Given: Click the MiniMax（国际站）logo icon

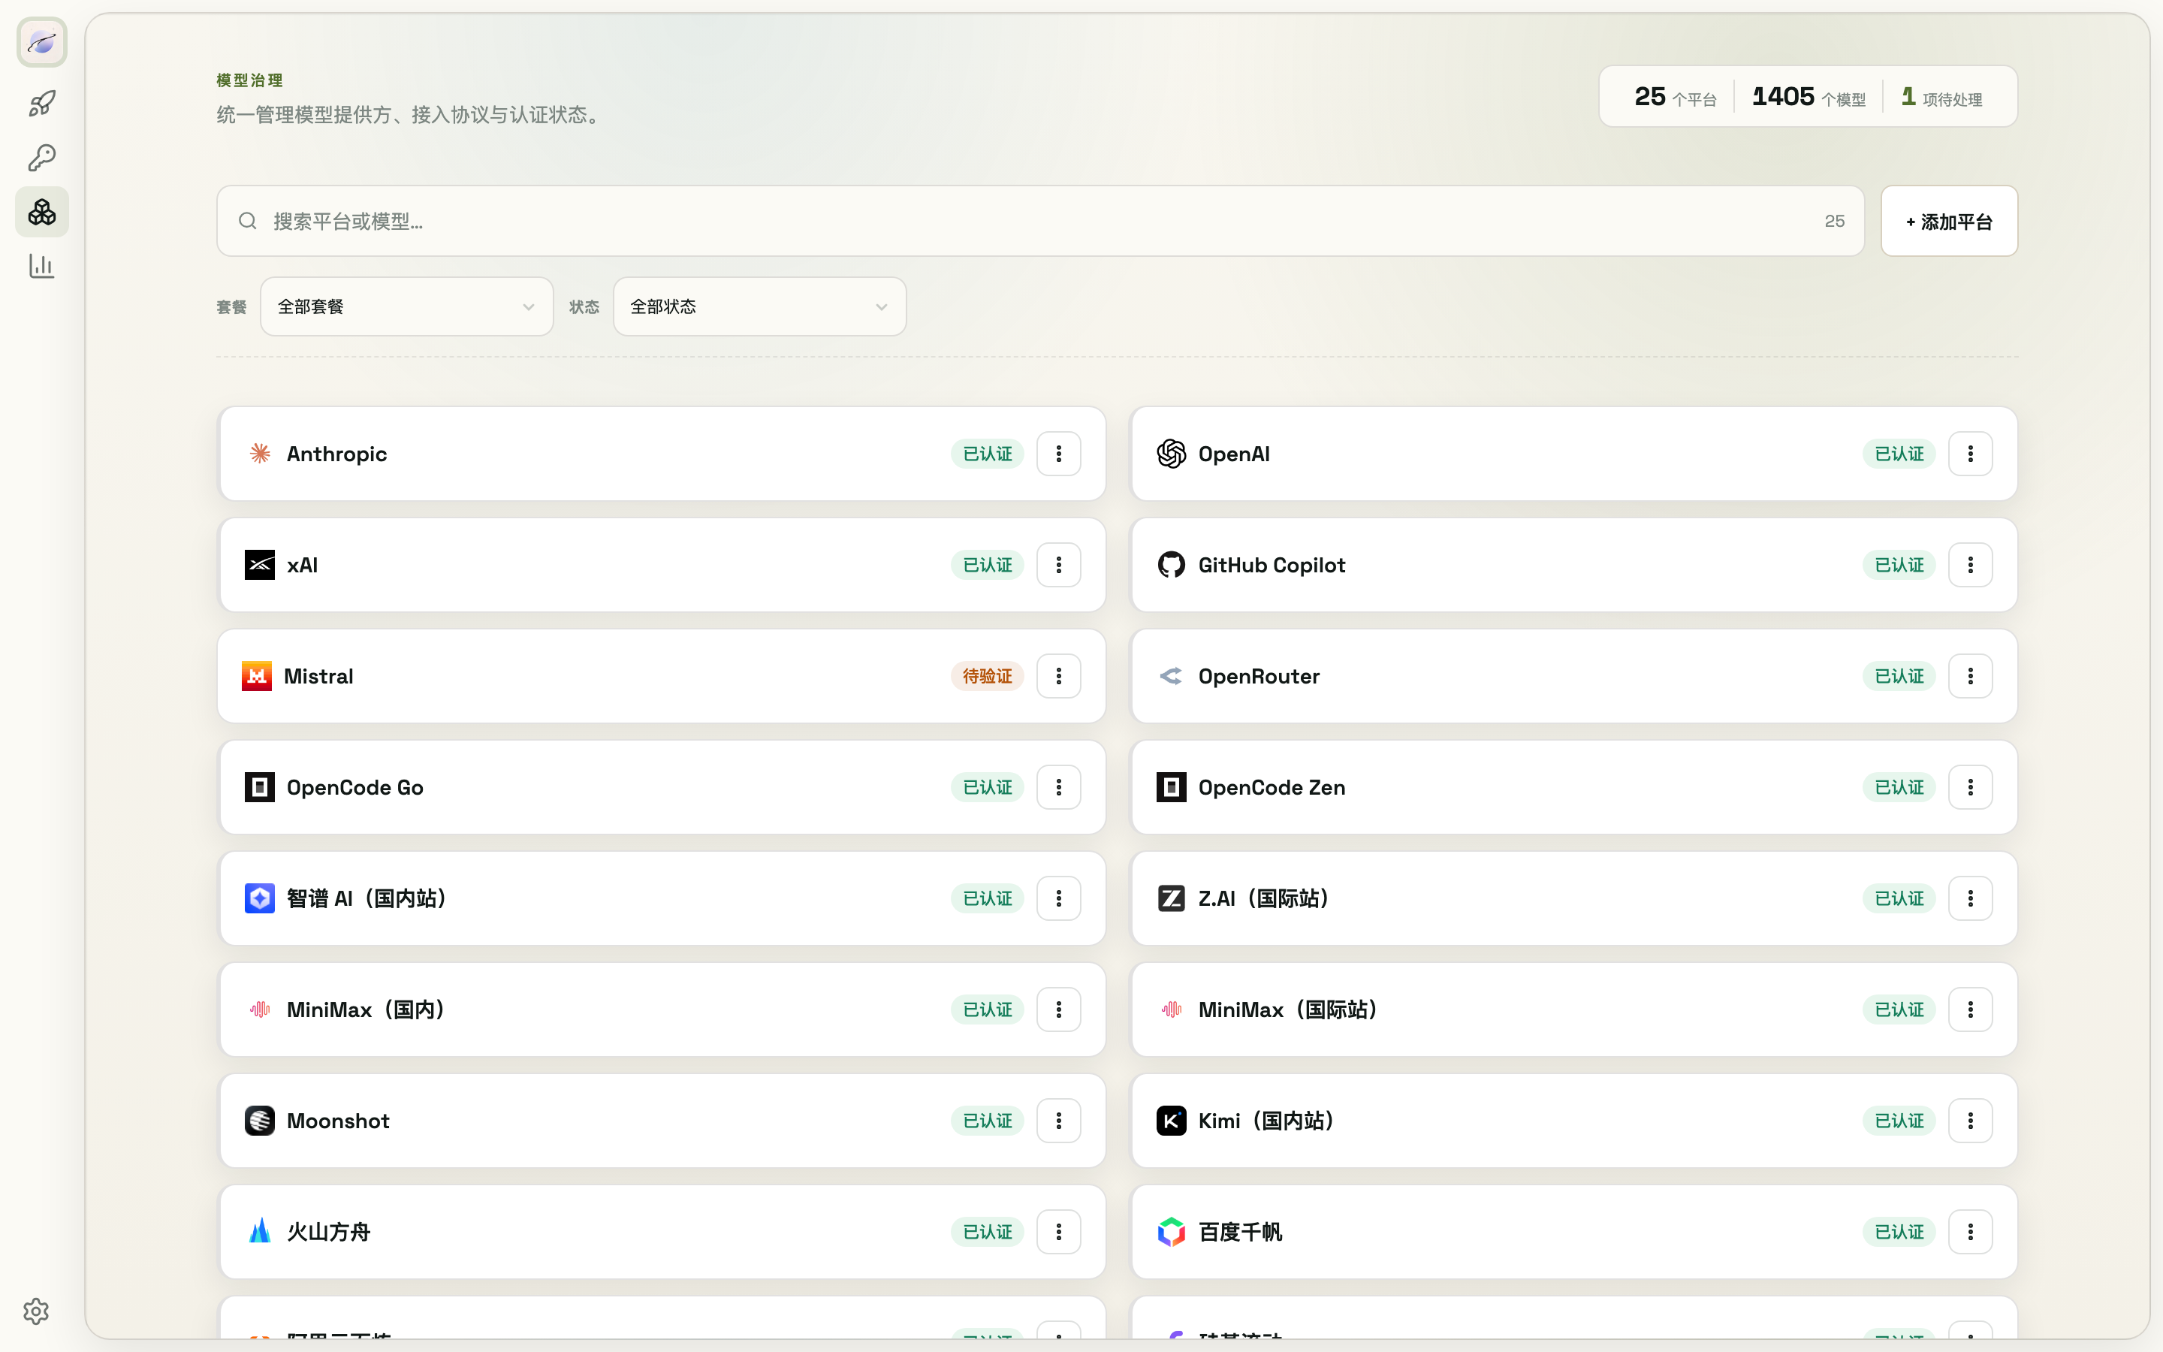Looking at the screenshot, I should tap(1171, 1009).
